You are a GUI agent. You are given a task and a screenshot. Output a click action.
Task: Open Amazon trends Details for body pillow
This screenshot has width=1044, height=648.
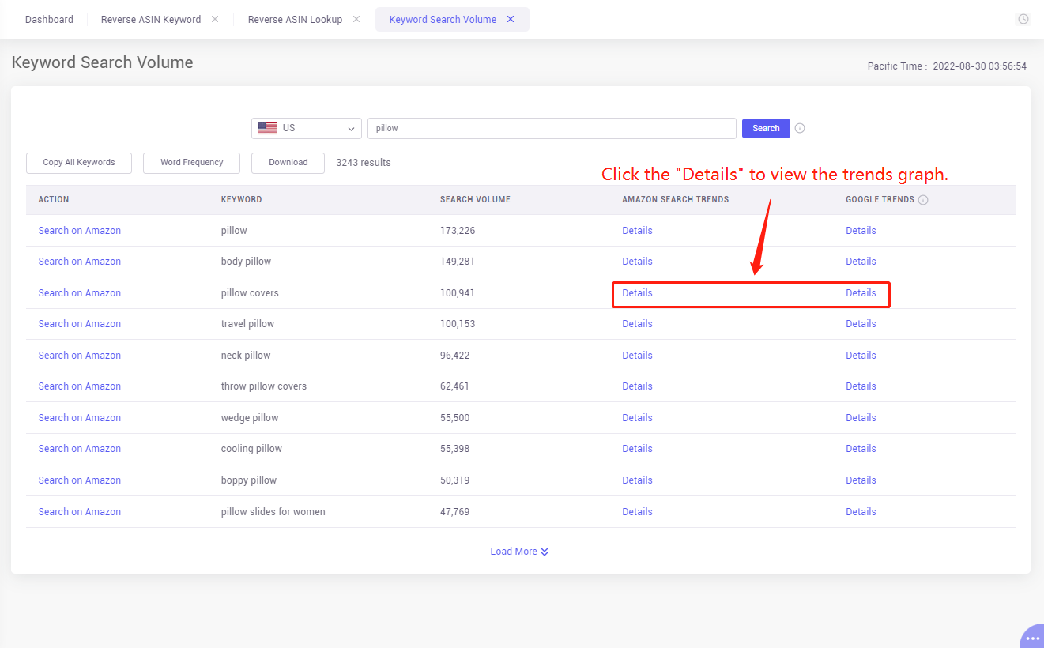tap(637, 262)
